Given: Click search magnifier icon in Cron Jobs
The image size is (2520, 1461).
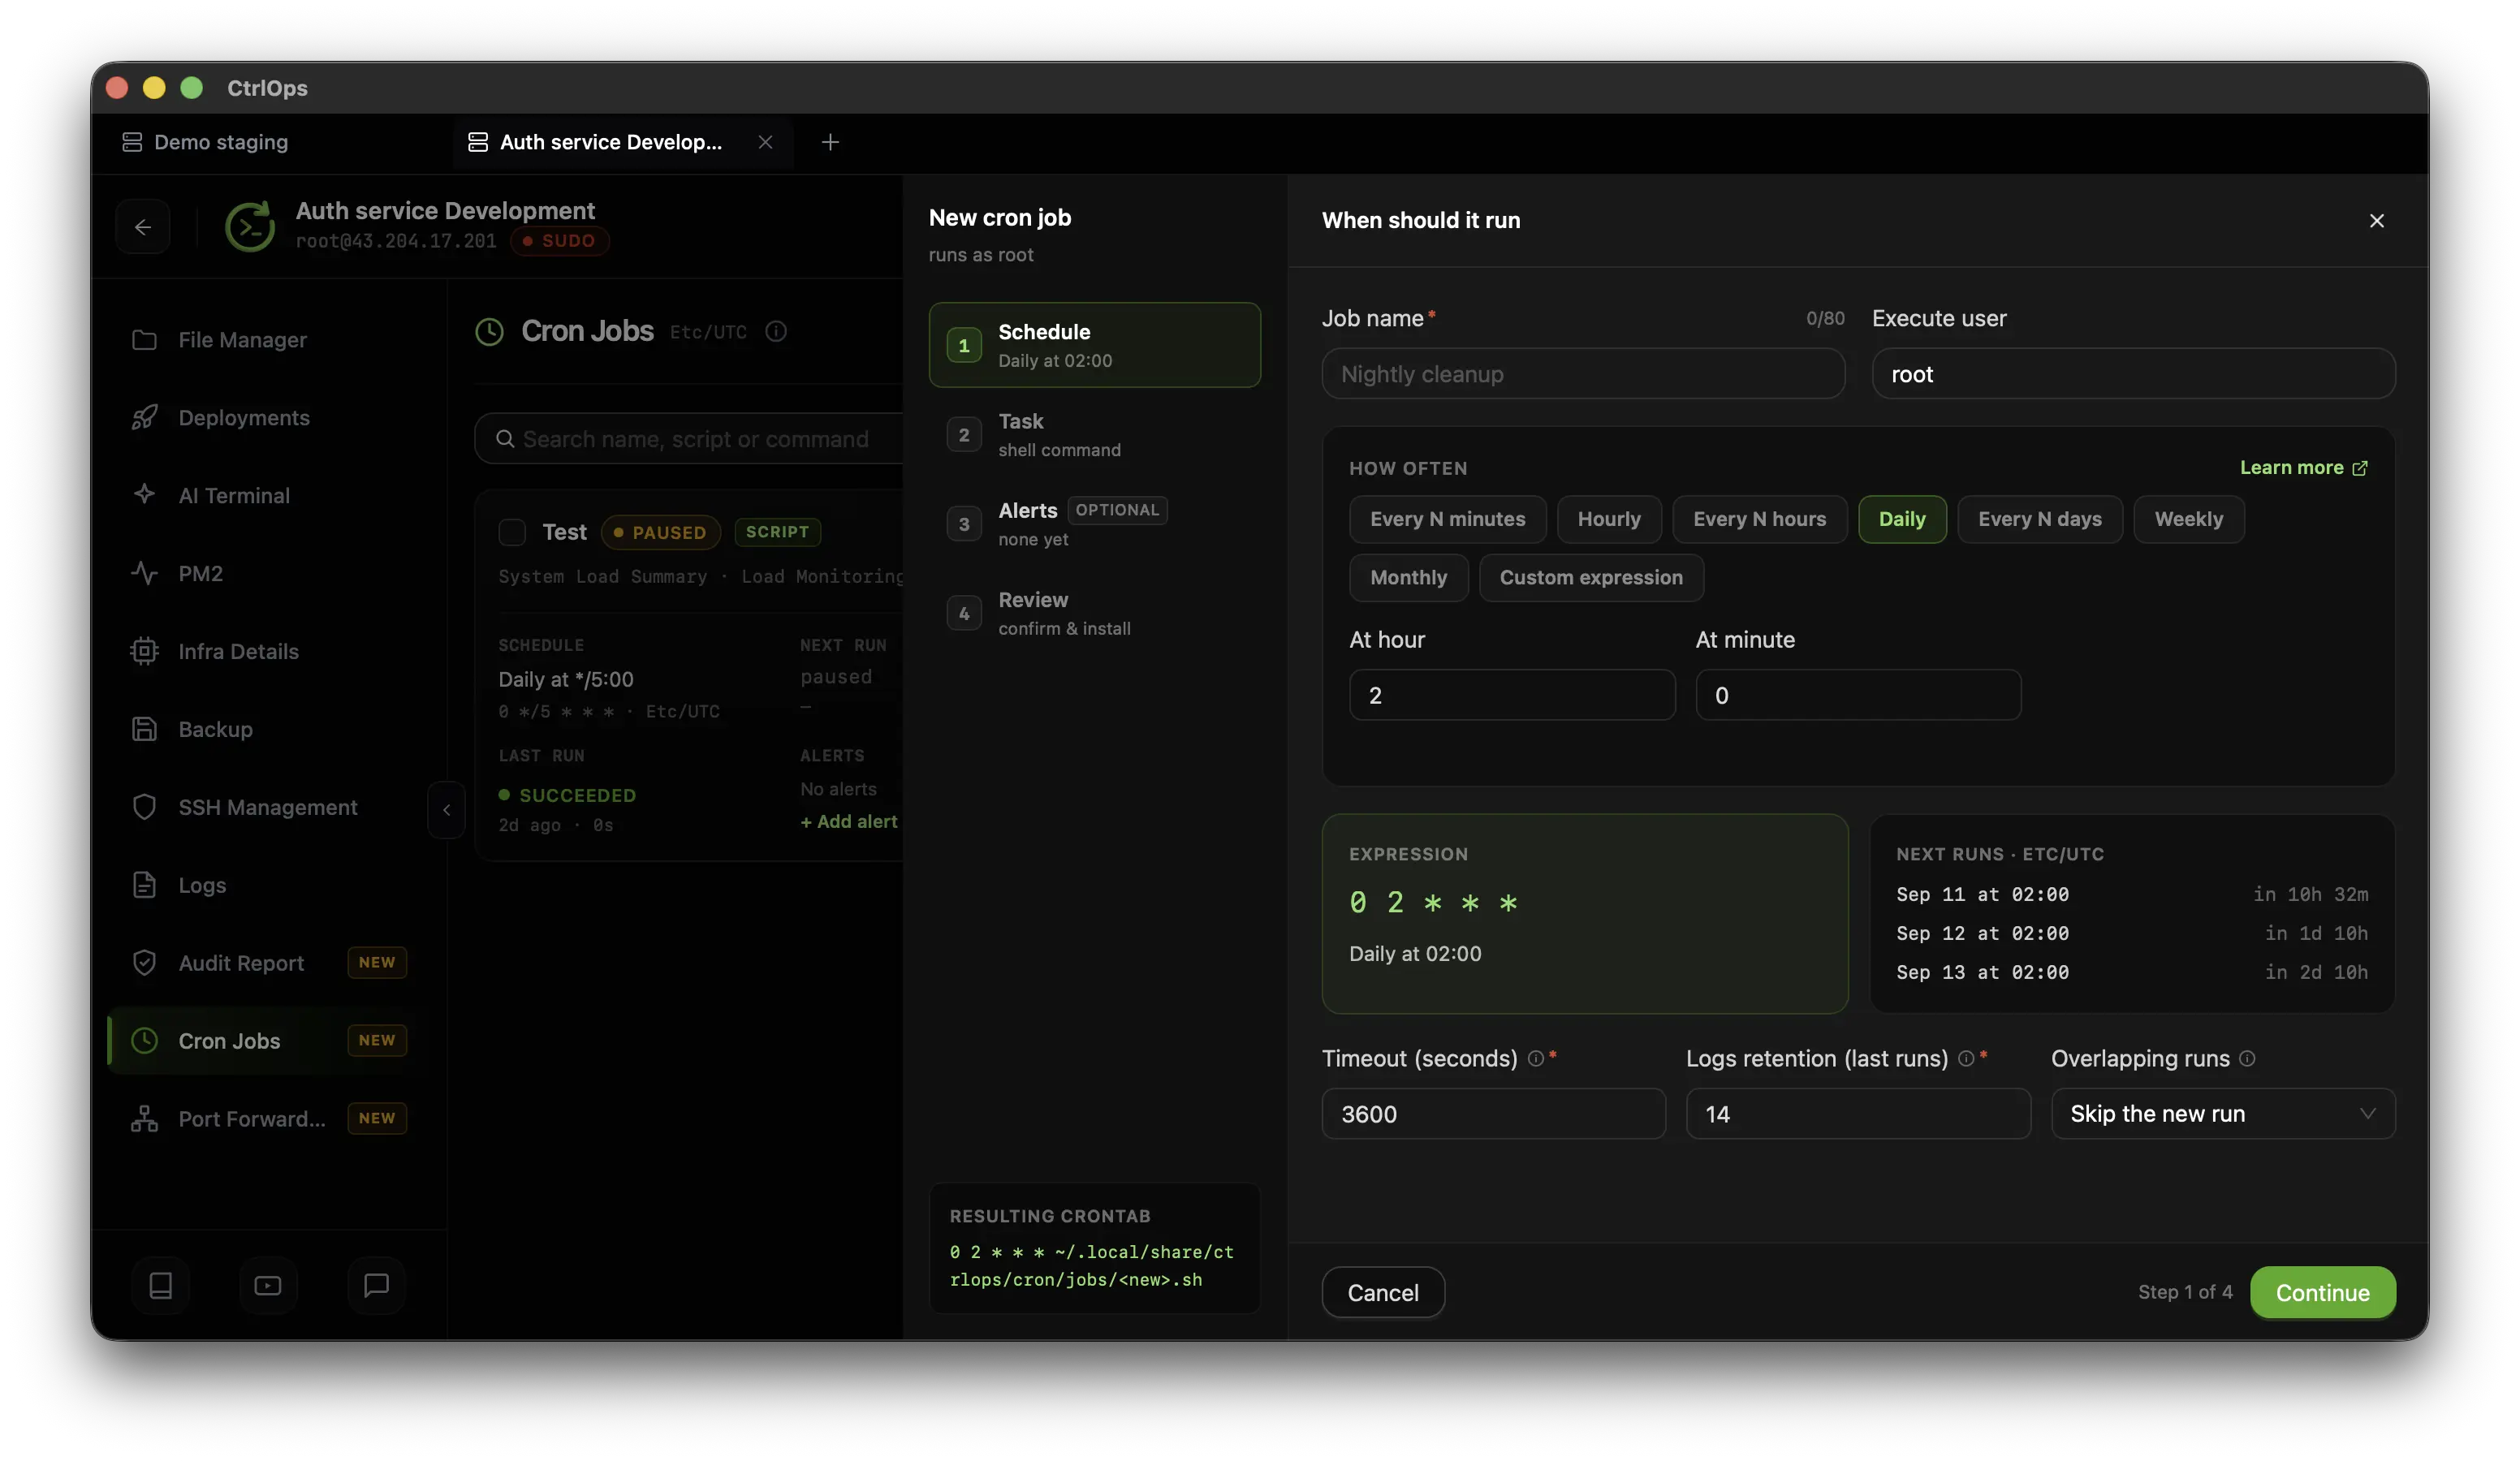Looking at the screenshot, I should [x=505, y=439].
